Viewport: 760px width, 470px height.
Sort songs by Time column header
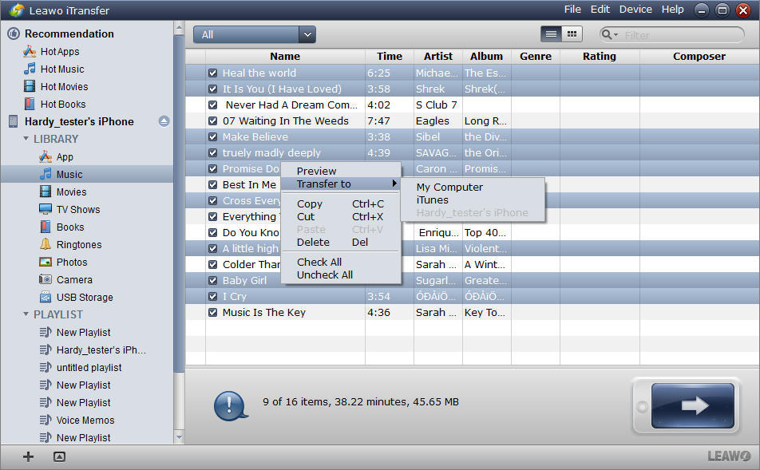[390, 56]
